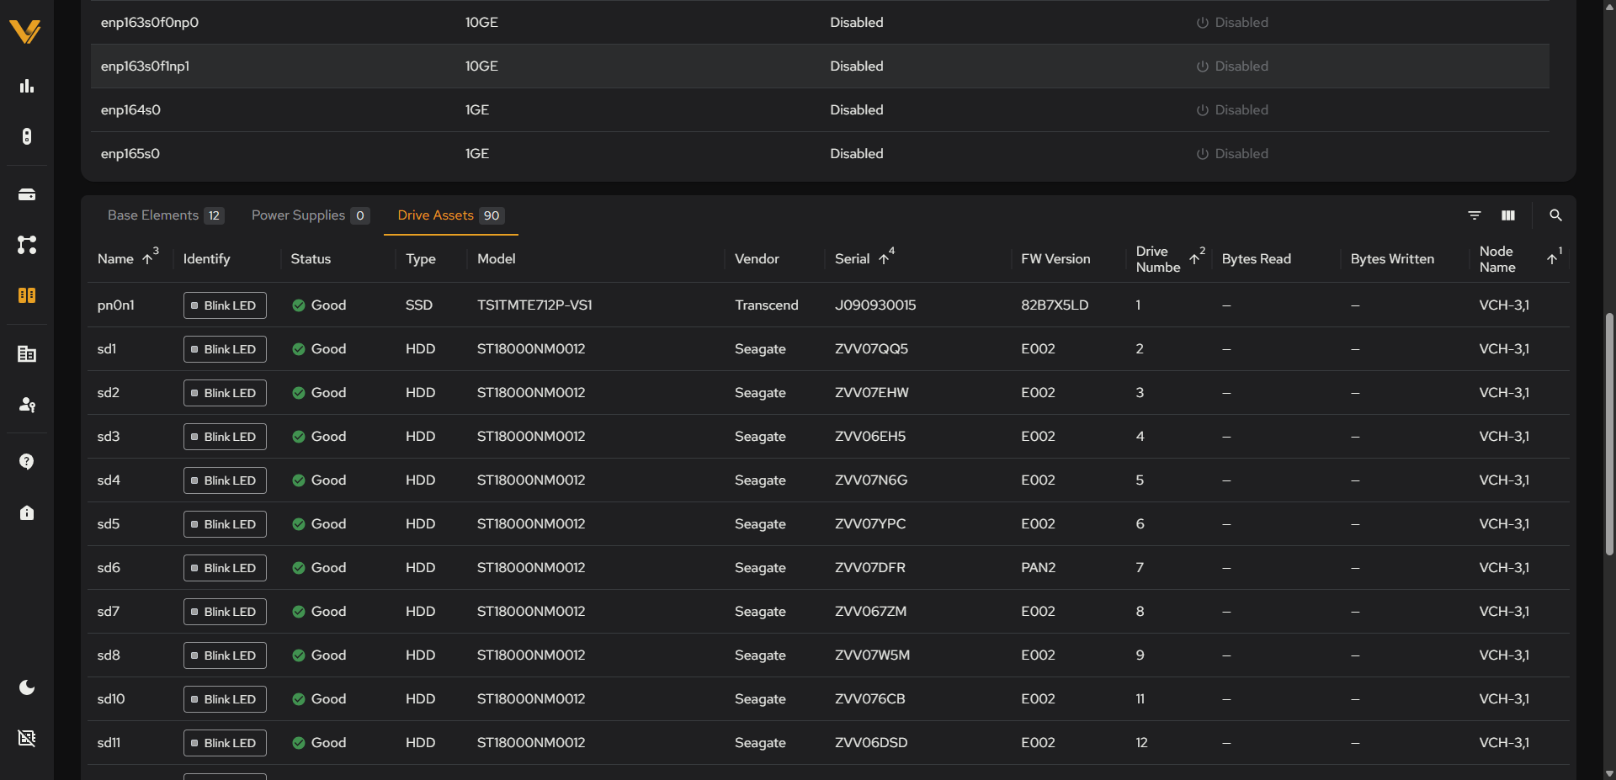1616x780 pixels.
Task: Click the Status column header
Action: click(311, 258)
